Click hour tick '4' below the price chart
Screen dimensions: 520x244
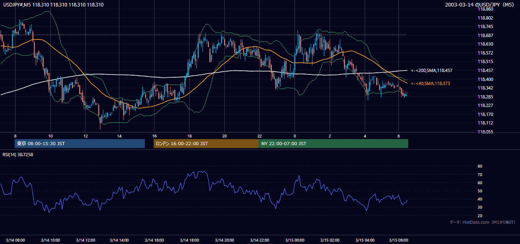tap(365, 136)
